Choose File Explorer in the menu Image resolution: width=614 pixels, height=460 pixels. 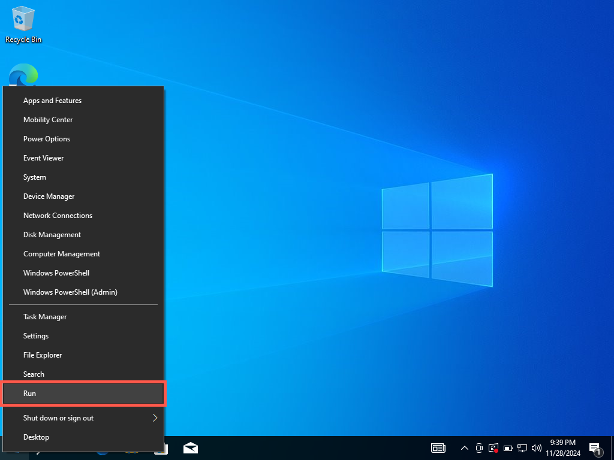pyautogui.click(x=43, y=355)
